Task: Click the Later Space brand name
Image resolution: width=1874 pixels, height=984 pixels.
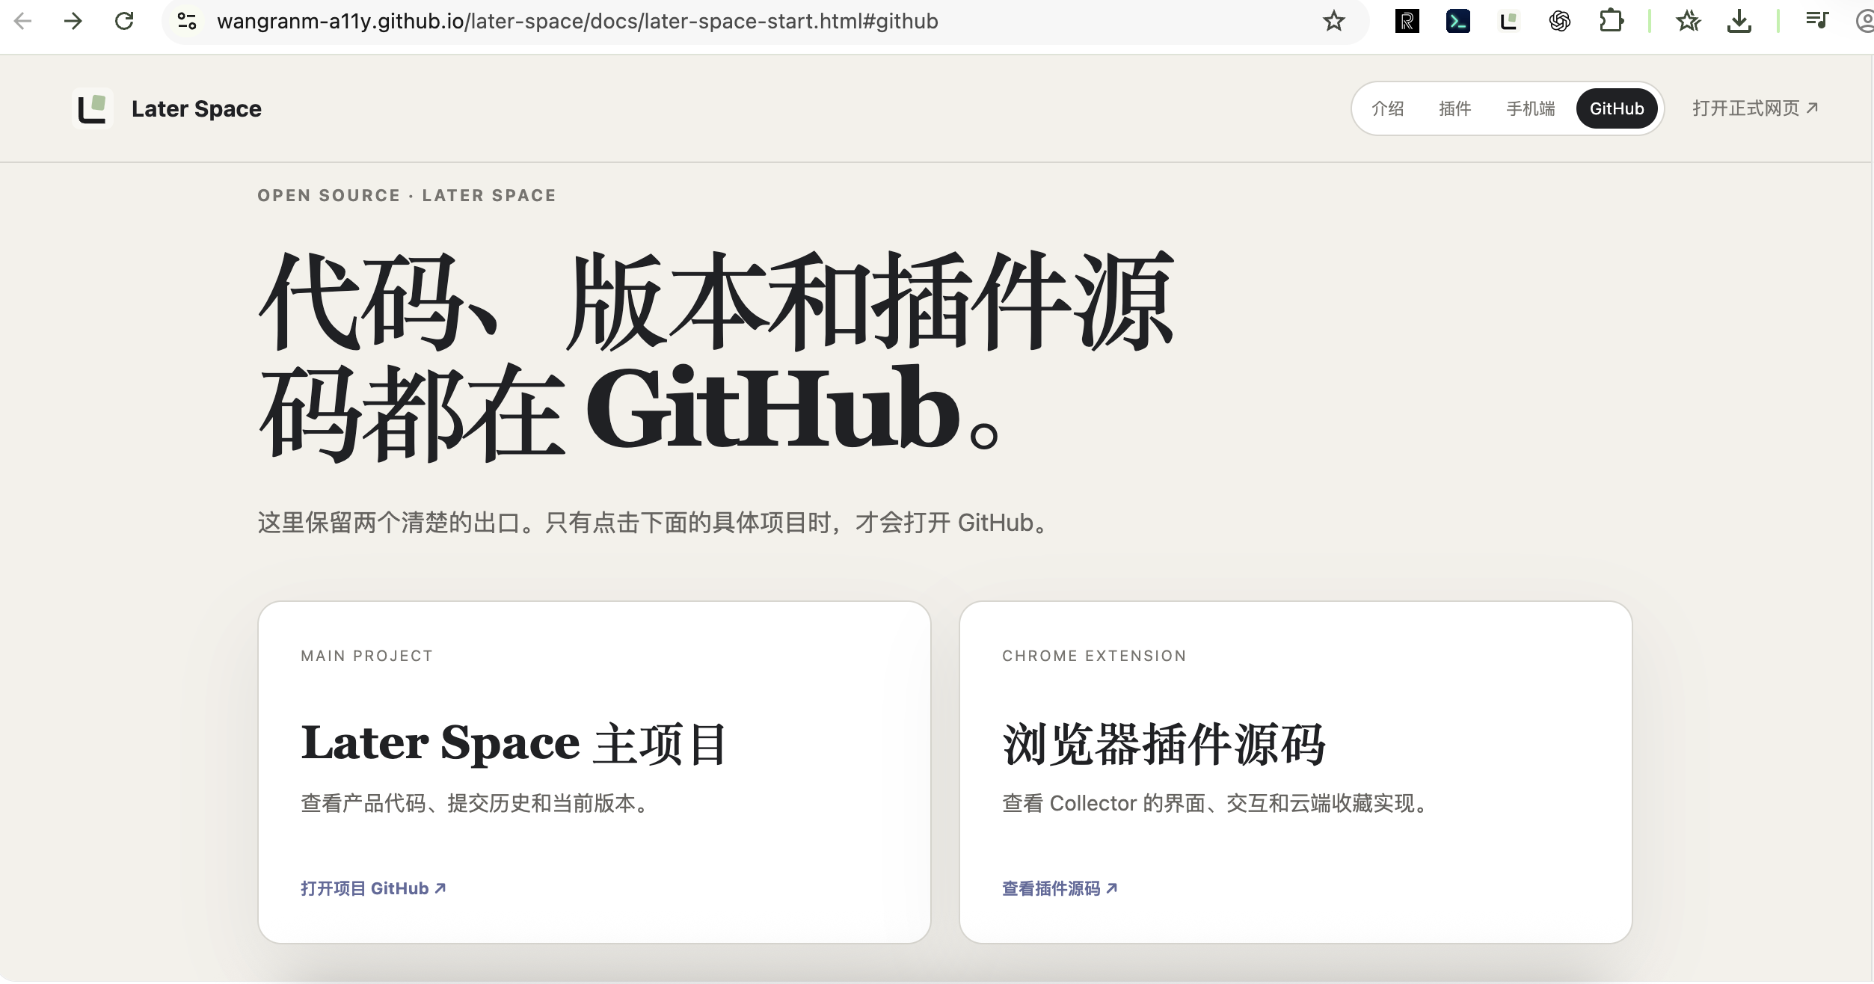Action: pos(197,108)
